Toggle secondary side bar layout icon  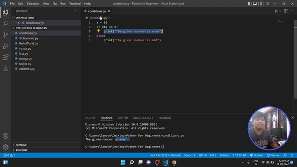pyautogui.click(x=260, y=4)
